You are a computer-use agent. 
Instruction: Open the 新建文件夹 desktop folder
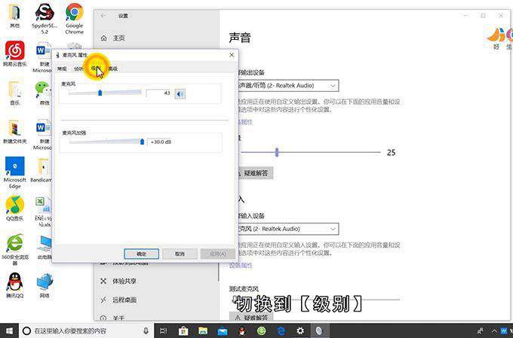click(15, 132)
